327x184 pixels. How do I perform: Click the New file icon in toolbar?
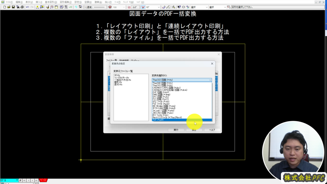[x=4, y=7]
